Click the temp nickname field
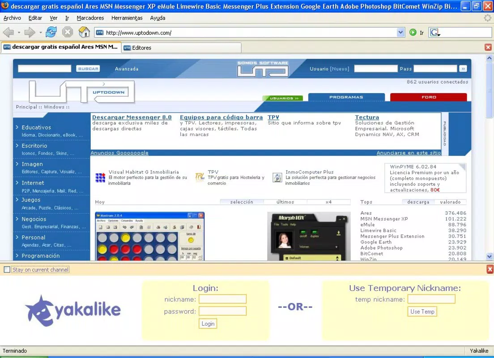Screen dimensions: 494x358 click(431, 299)
